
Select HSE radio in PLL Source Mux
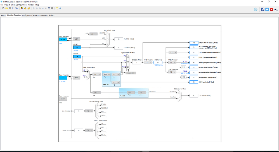88,77
